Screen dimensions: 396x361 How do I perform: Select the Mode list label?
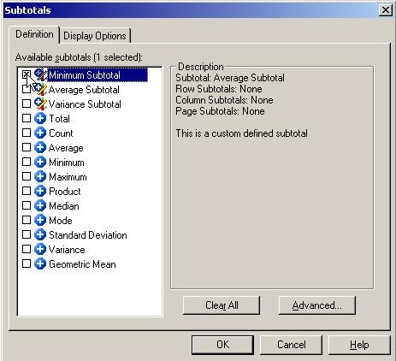click(61, 221)
